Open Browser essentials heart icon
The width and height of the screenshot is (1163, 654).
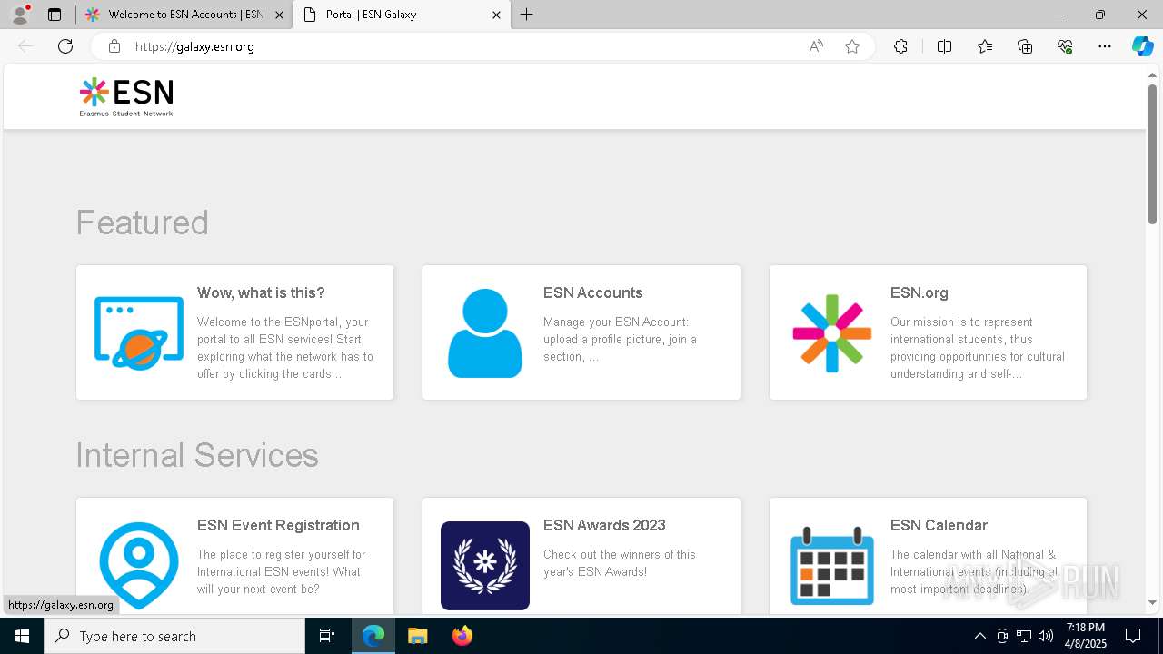(x=1065, y=46)
